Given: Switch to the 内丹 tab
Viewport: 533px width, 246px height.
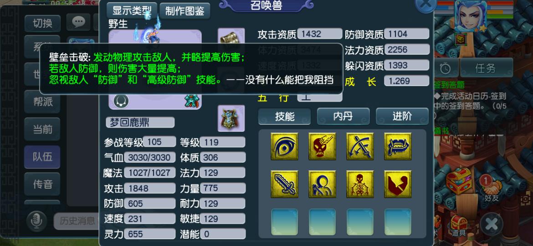Looking at the screenshot, I should [x=343, y=117].
